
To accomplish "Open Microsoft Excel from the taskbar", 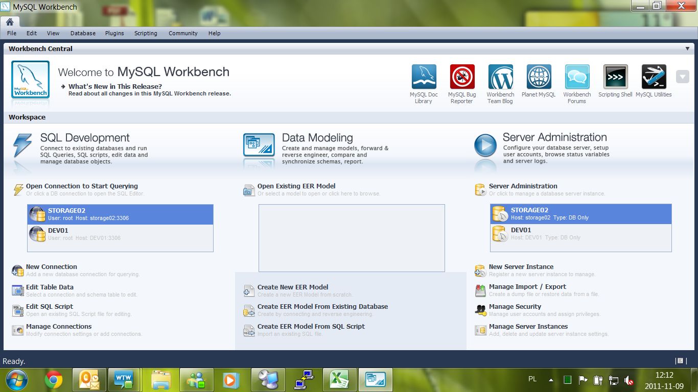I will coord(339,380).
